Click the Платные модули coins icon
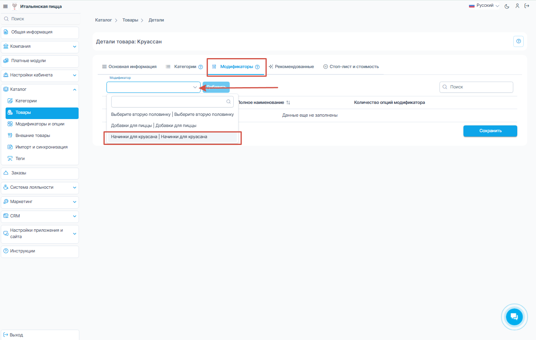Screen dimensions: 536x340 pos(6,61)
